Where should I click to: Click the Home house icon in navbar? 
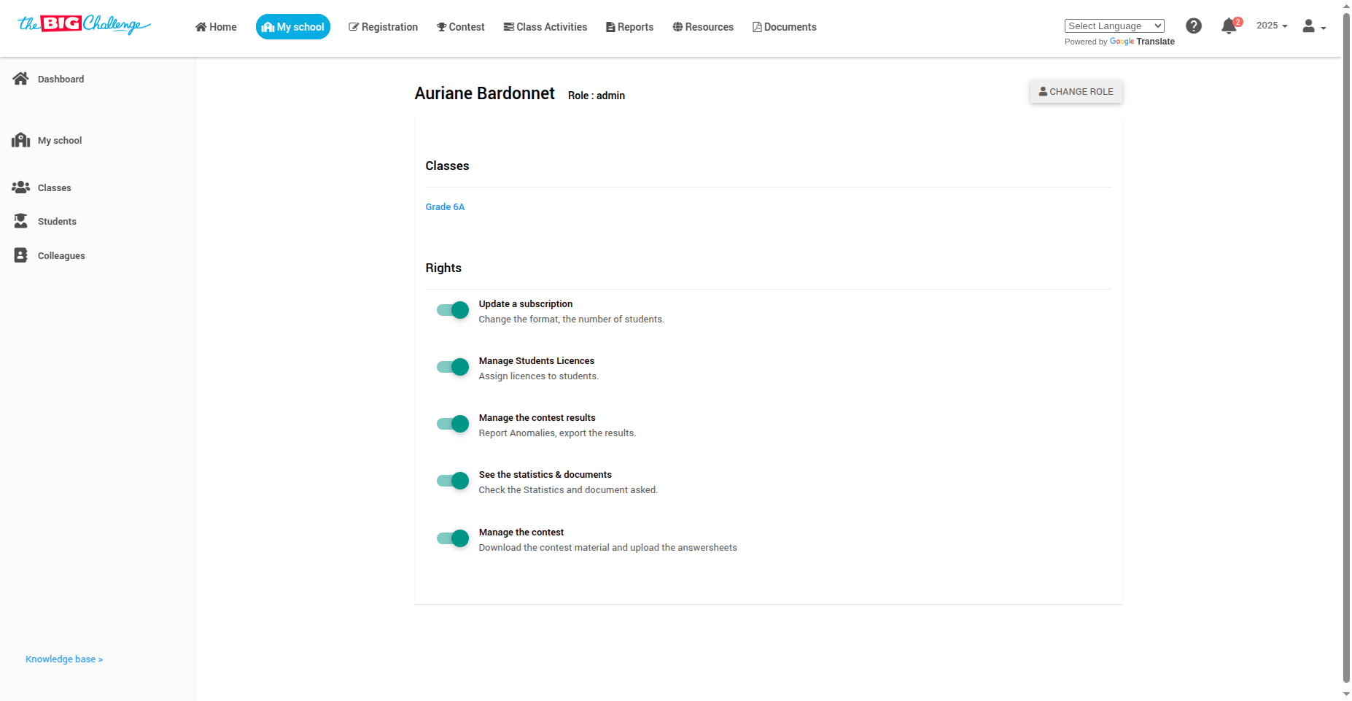tap(201, 27)
